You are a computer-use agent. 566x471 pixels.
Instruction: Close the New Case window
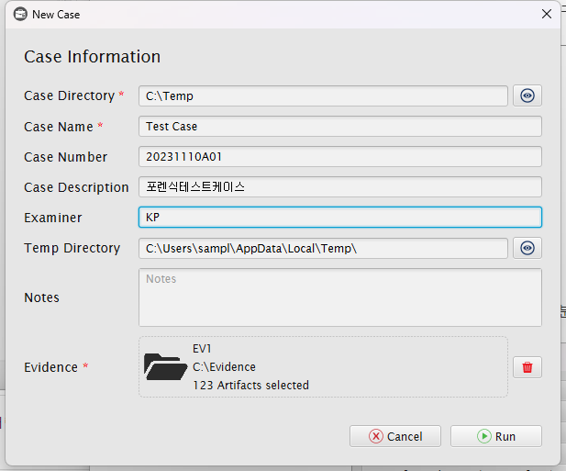point(547,14)
